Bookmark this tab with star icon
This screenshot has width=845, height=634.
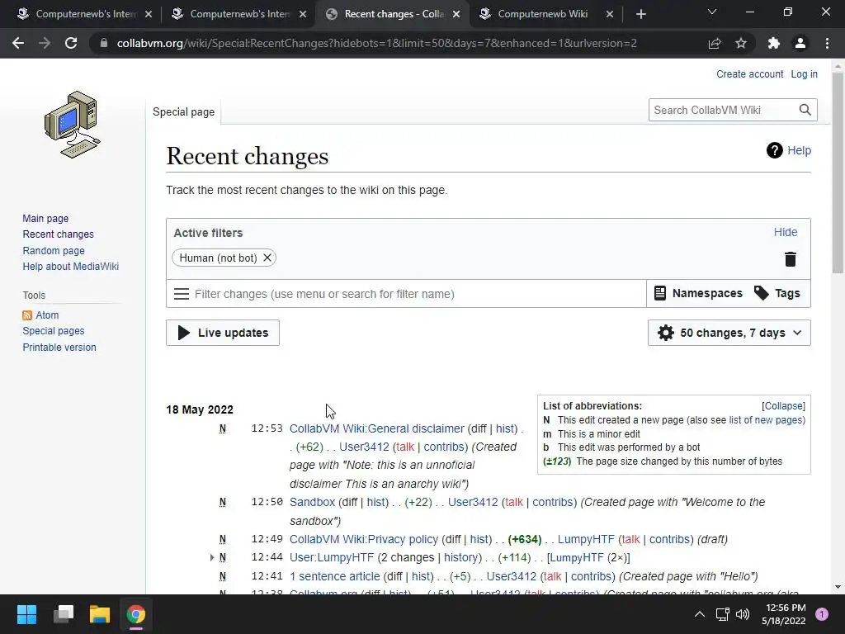pos(741,43)
